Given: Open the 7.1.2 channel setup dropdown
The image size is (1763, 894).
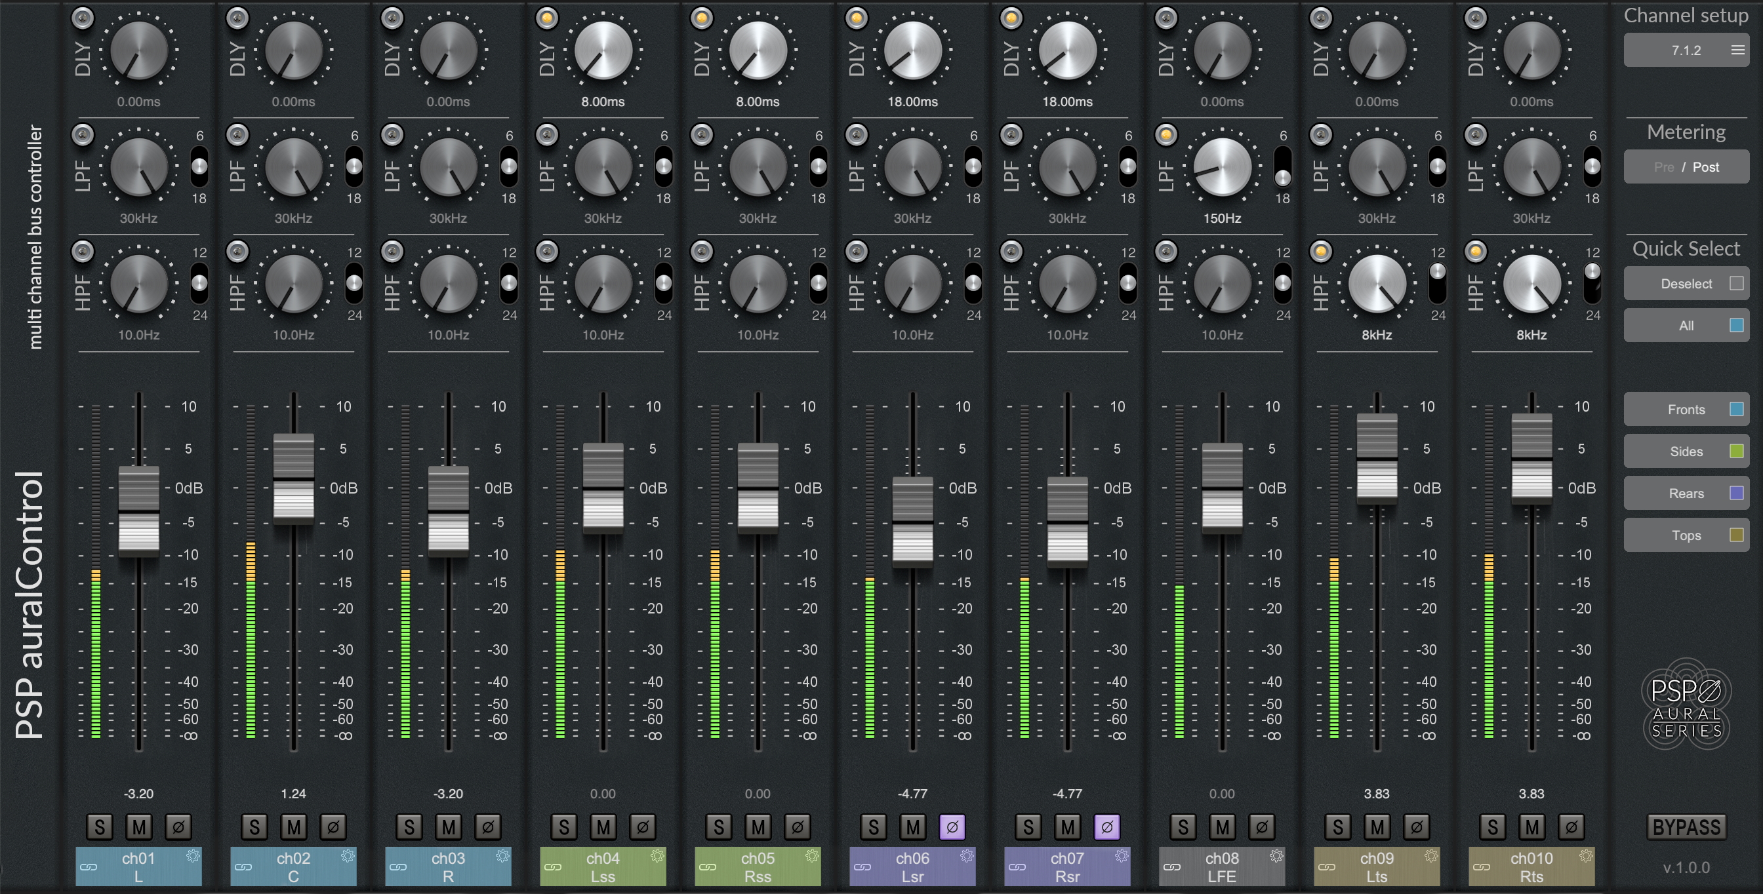Looking at the screenshot, I should click(1686, 50).
